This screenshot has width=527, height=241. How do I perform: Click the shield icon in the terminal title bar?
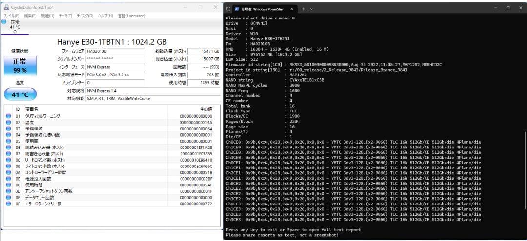pos(228,9)
